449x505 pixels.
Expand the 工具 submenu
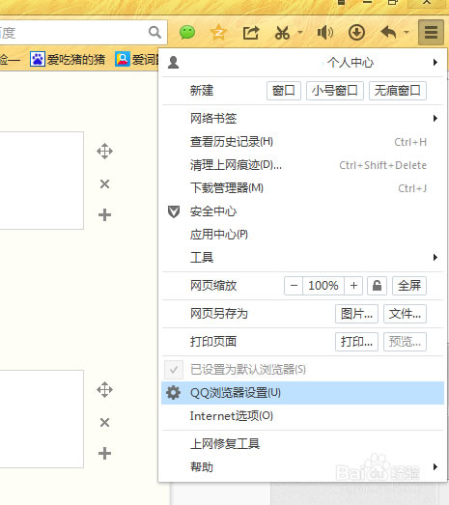(x=303, y=258)
